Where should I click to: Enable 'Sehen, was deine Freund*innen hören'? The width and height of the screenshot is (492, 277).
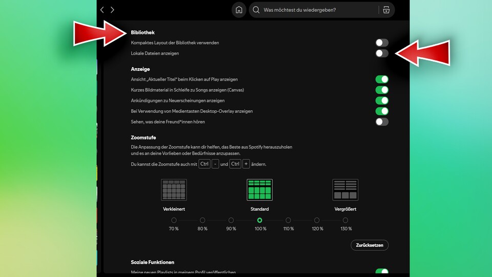tap(382, 122)
